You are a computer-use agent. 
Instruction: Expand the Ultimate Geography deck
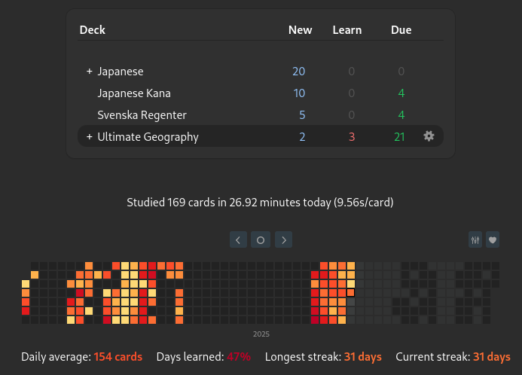click(x=89, y=137)
